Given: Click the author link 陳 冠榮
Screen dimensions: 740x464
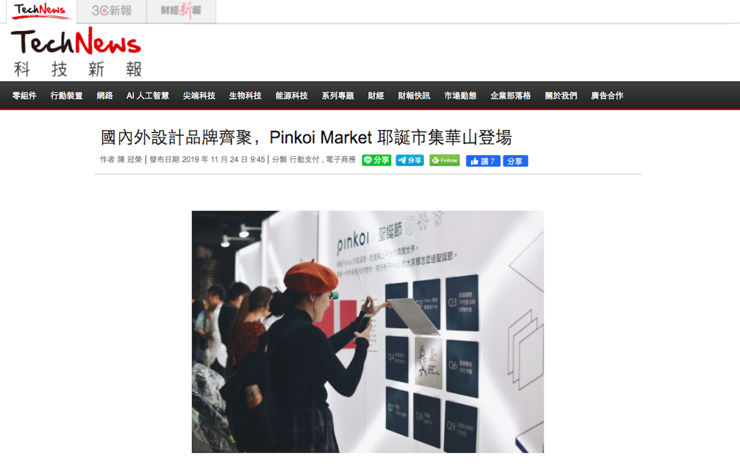Looking at the screenshot, I should [x=130, y=160].
